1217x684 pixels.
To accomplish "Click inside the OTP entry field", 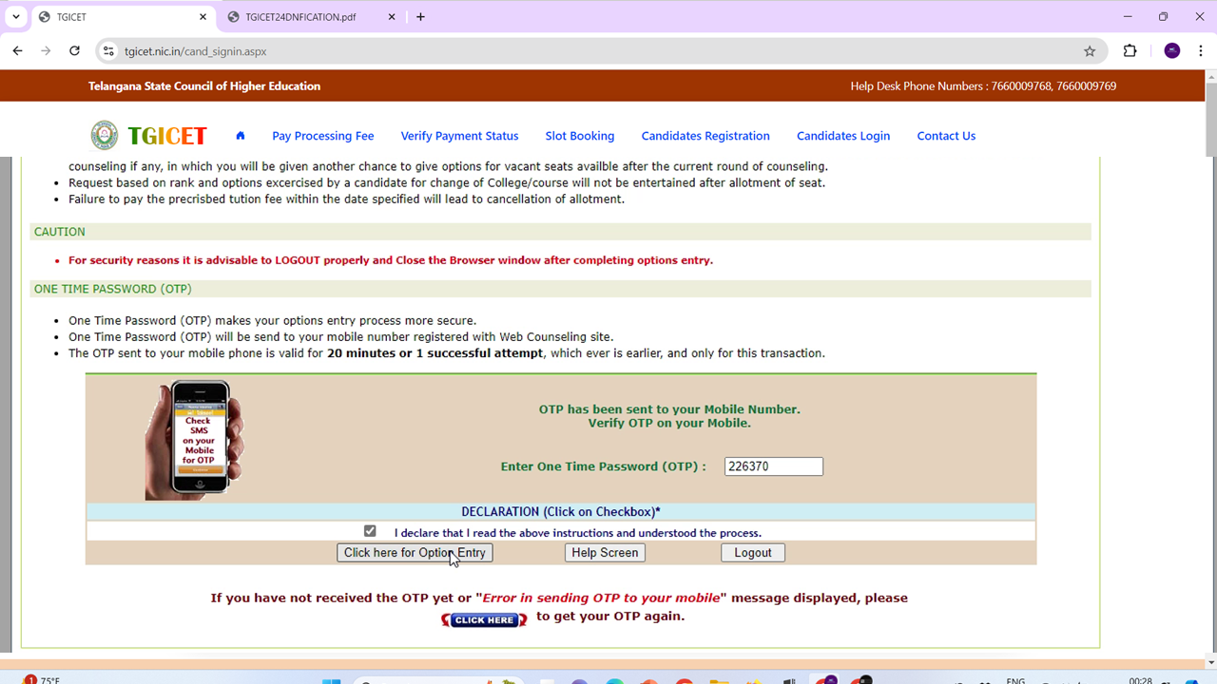I will pyautogui.click(x=773, y=465).
